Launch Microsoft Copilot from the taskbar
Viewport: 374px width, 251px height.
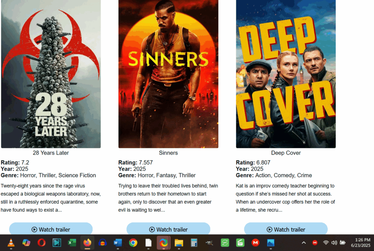(26, 243)
